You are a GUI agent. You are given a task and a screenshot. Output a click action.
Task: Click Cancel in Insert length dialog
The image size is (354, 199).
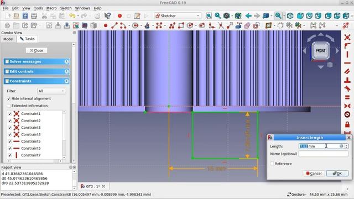tap(314, 173)
